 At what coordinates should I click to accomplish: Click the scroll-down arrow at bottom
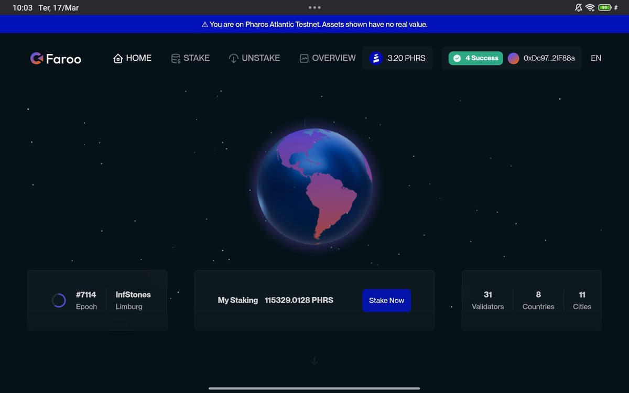coord(314,361)
